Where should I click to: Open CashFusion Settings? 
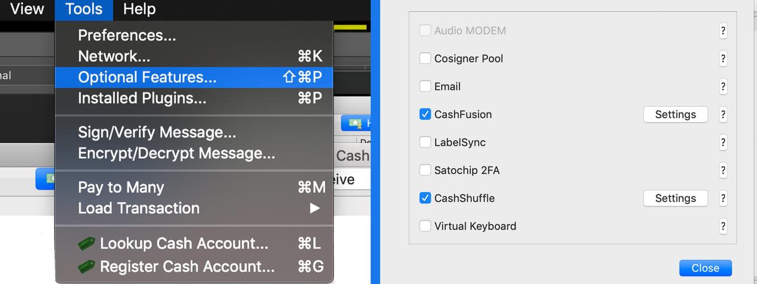(675, 114)
